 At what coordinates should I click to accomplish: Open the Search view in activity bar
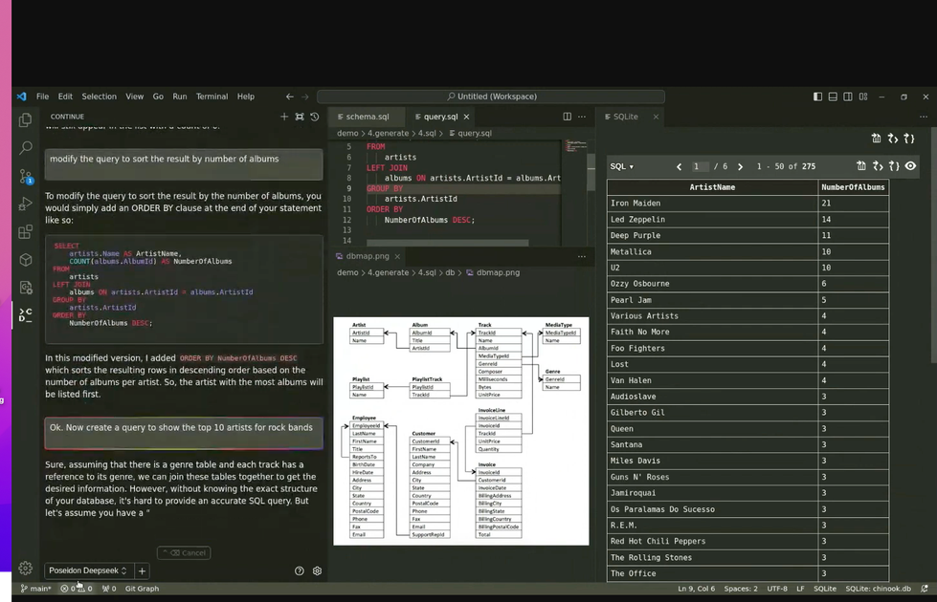(26, 148)
